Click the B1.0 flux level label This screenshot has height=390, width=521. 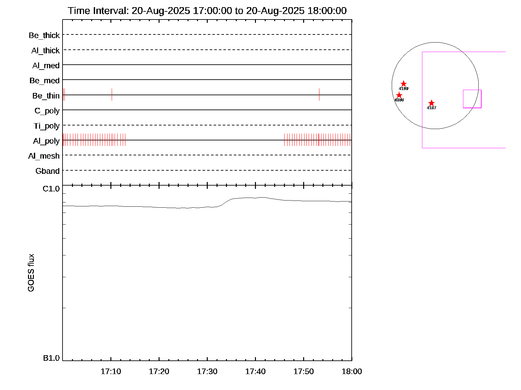coord(51,358)
